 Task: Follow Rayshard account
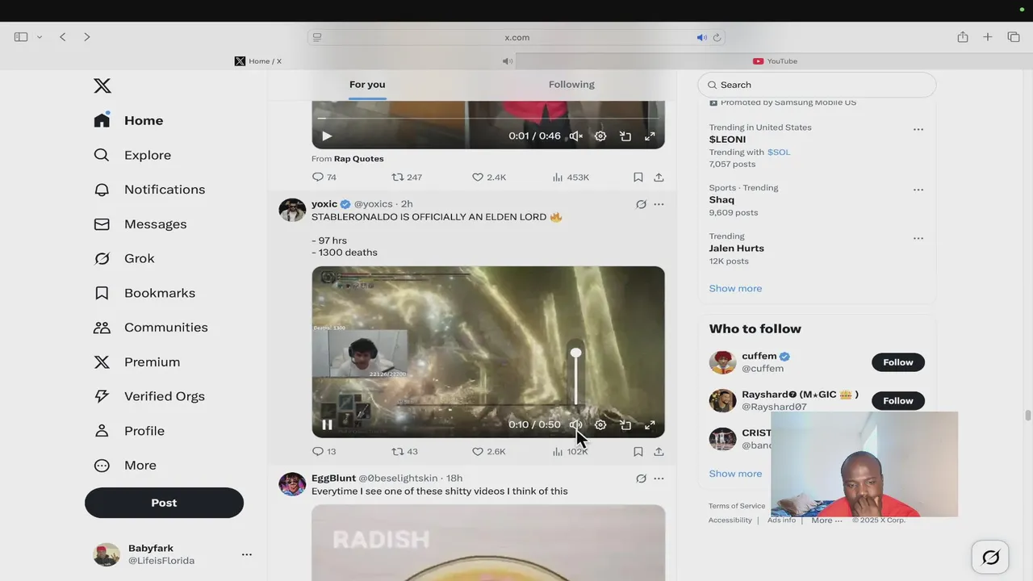click(898, 401)
